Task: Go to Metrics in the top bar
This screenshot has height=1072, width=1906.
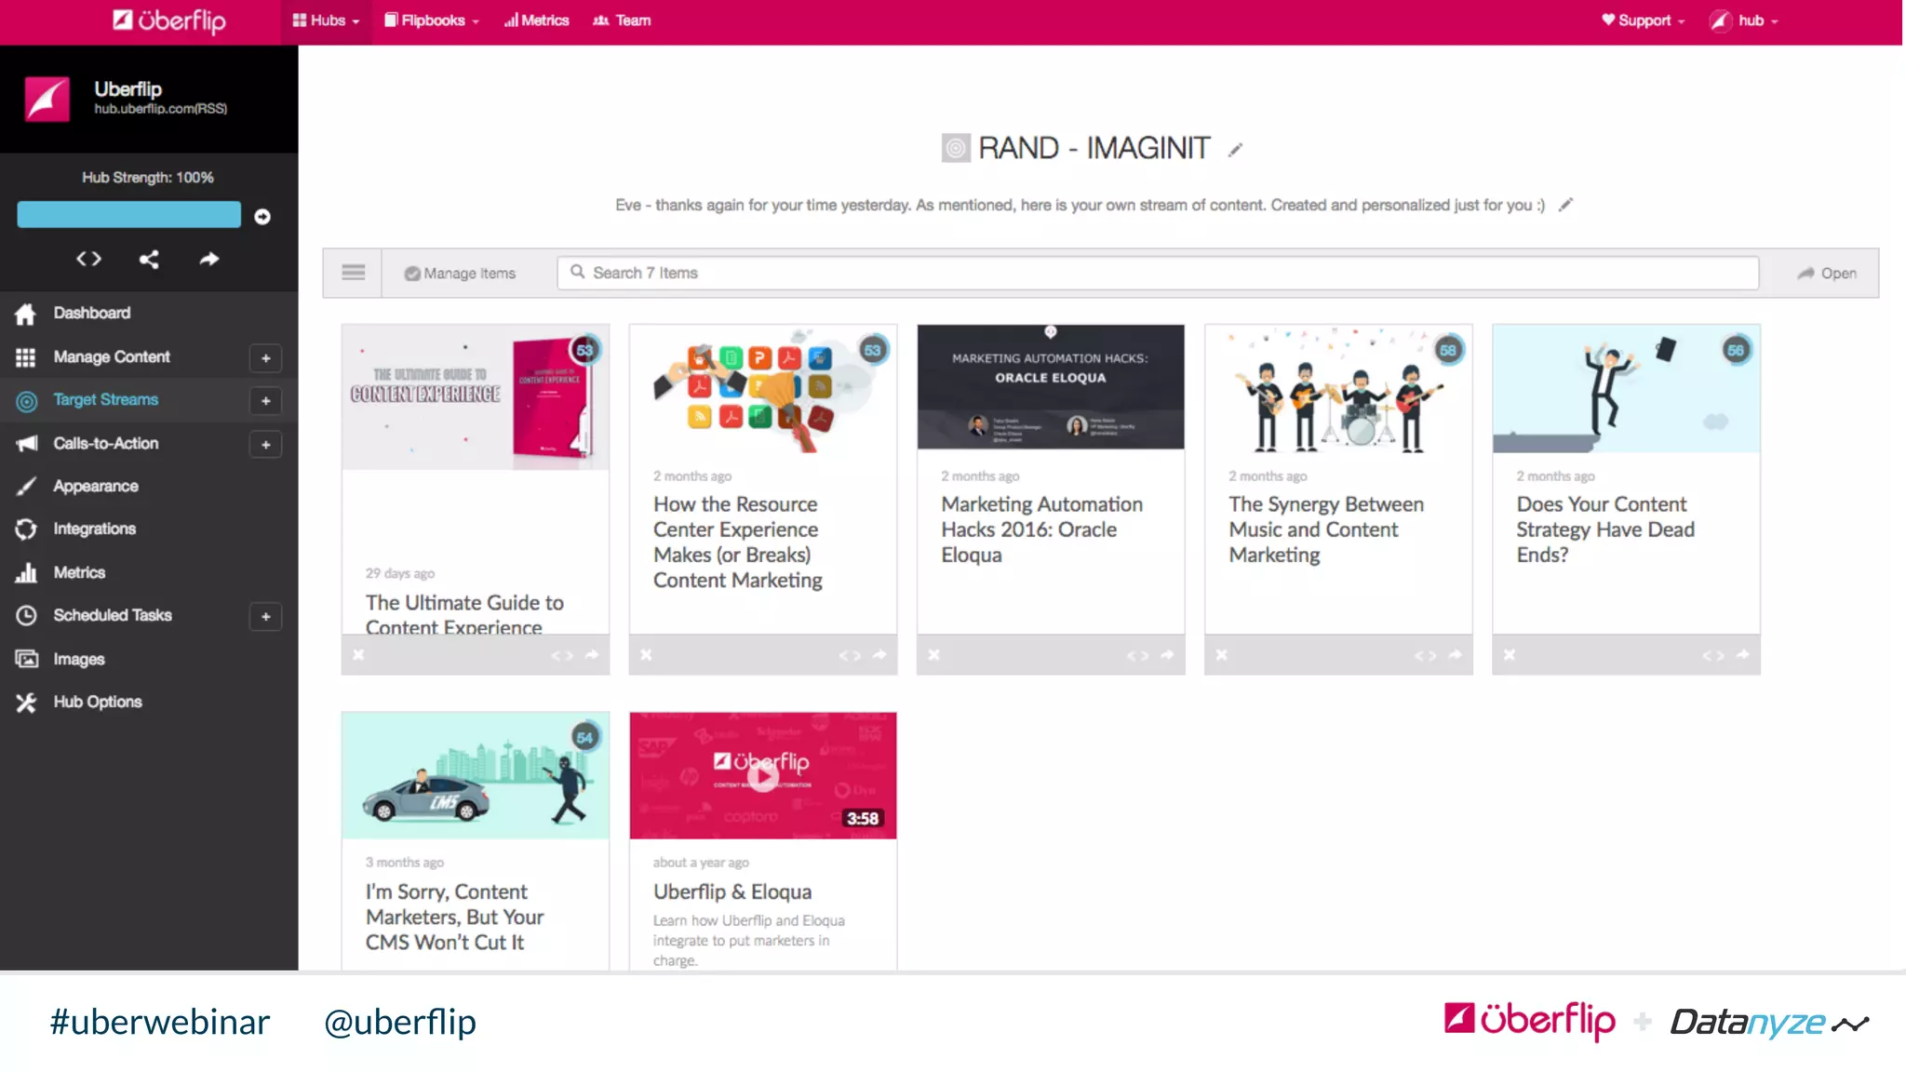Action: 536,20
